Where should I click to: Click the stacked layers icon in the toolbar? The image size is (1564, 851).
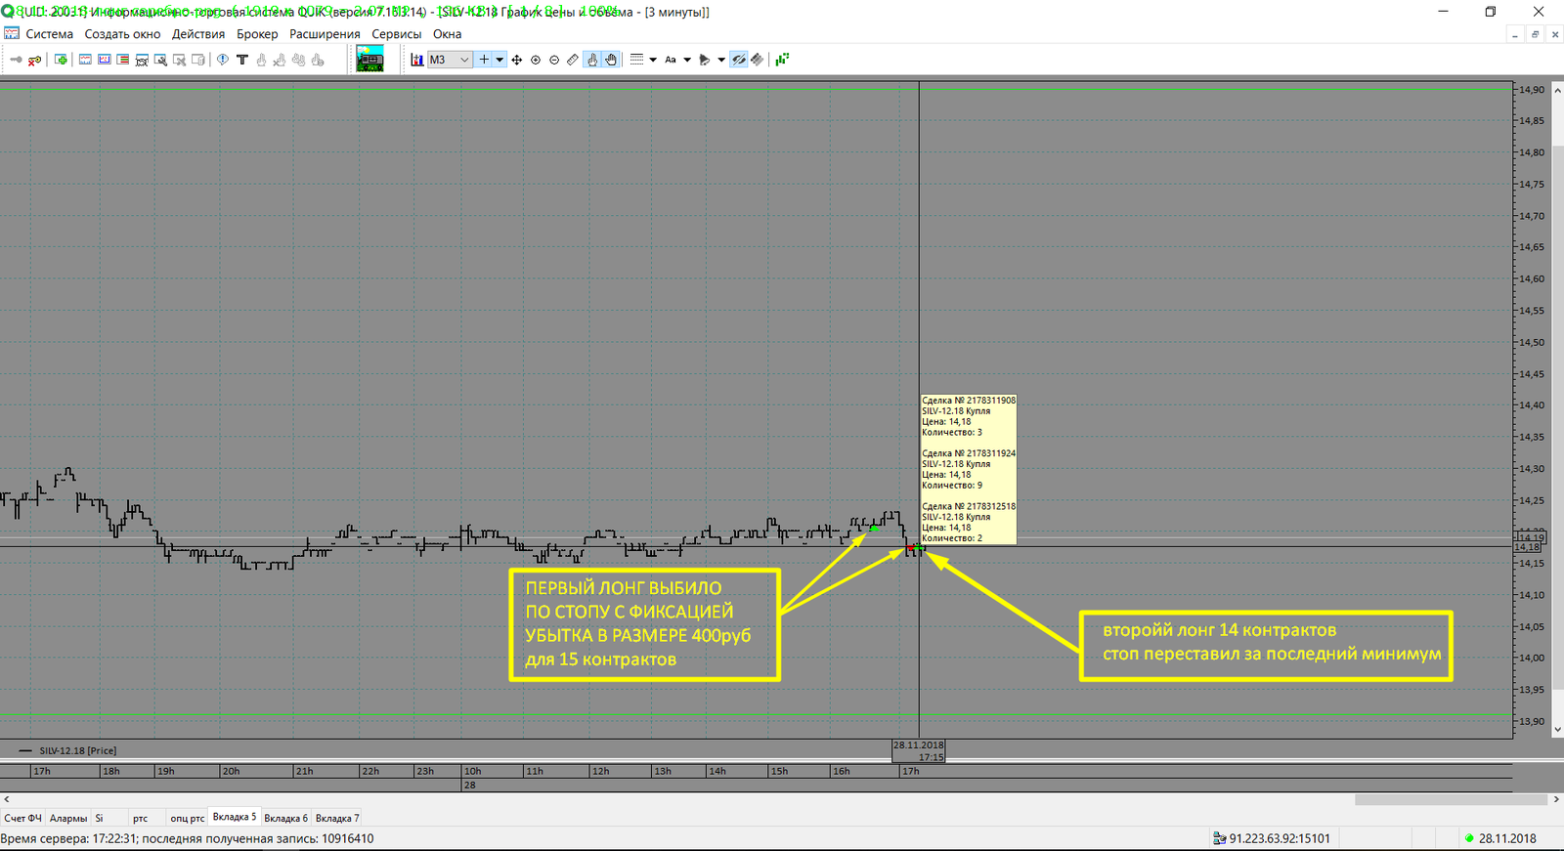[758, 60]
